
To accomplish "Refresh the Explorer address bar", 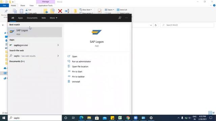I will (156, 25).
